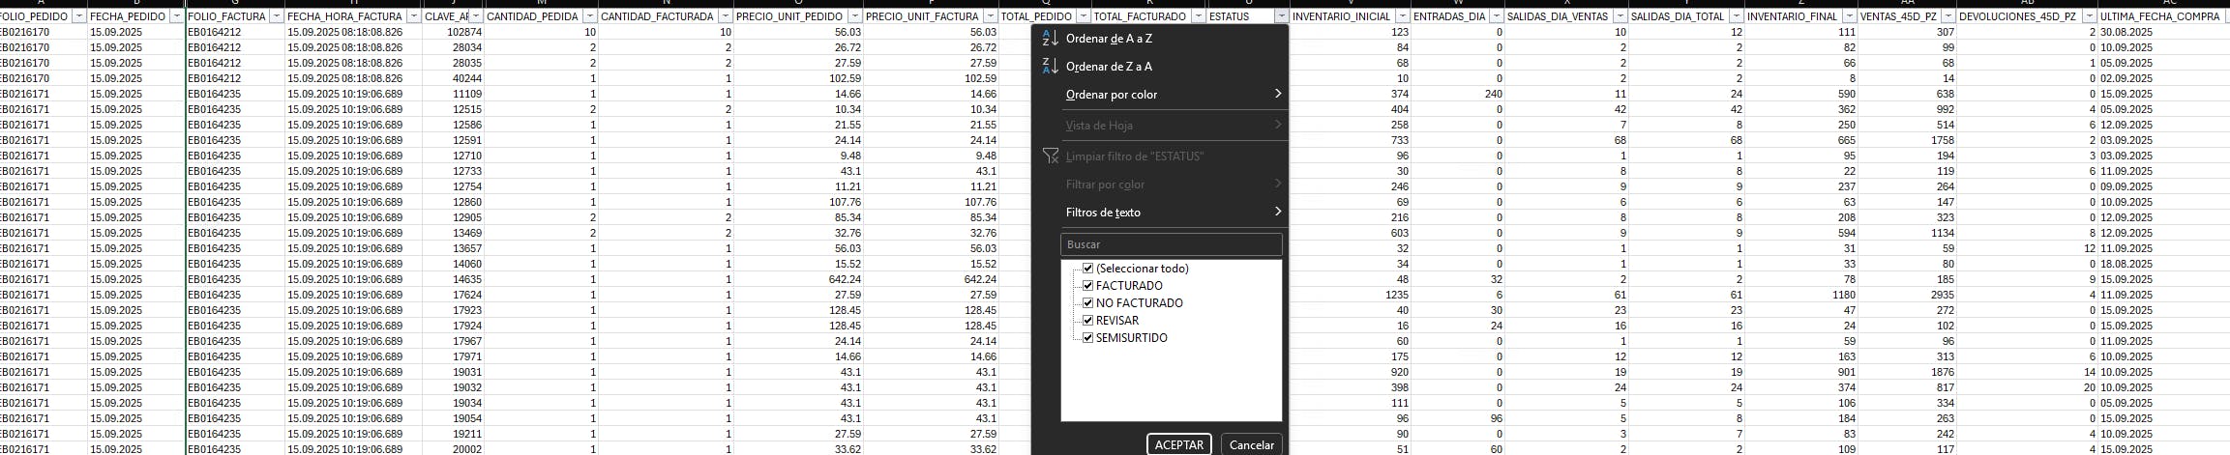Image resolution: width=2230 pixels, height=455 pixels.
Task: Open the Ordenar por color submenu
Action: (x=1160, y=95)
